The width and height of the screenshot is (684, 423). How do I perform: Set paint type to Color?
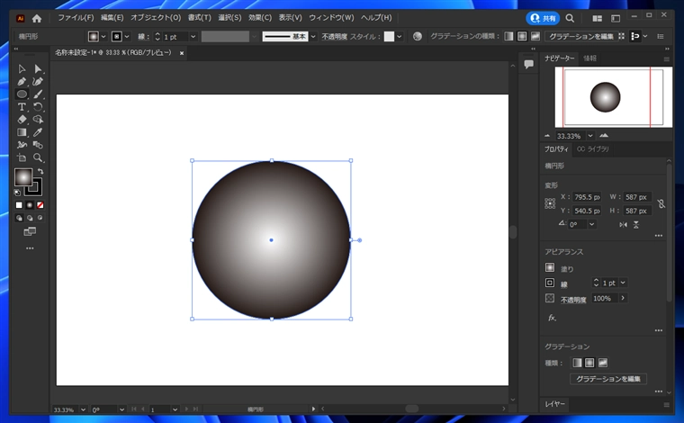(19, 205)
